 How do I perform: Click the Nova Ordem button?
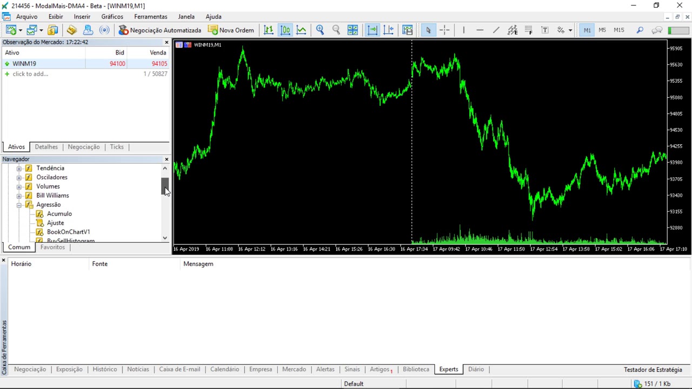(x=231, y=30)
